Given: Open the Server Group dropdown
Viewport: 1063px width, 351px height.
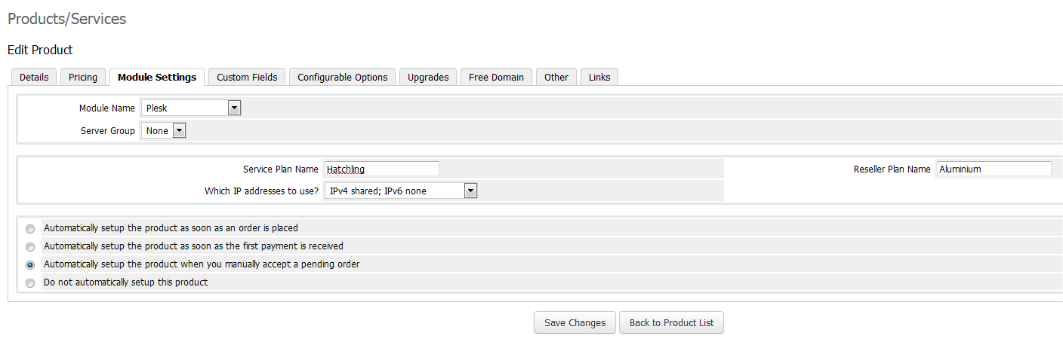Looking at the screenshot, I should 163,130.
